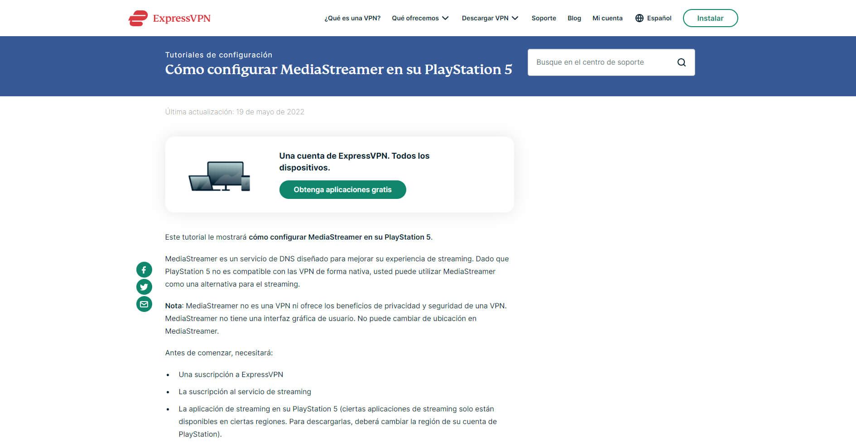Open Tutoriales de configuración breadcrumb

coord(219,55)
